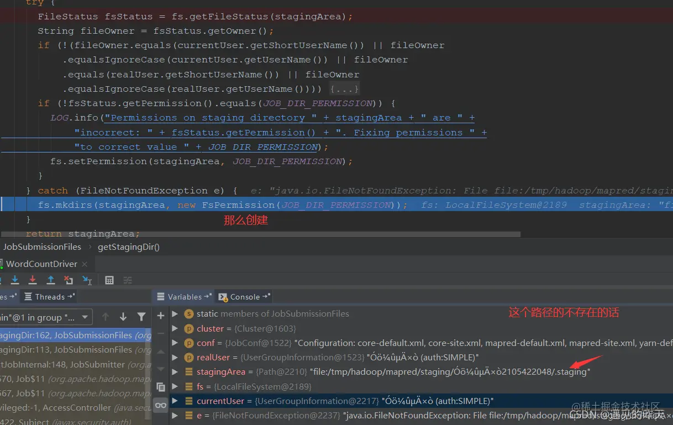This screenshot has width=673, height=425.
Task: Click the conf Configuration value text
Action: tap(484, 343)
